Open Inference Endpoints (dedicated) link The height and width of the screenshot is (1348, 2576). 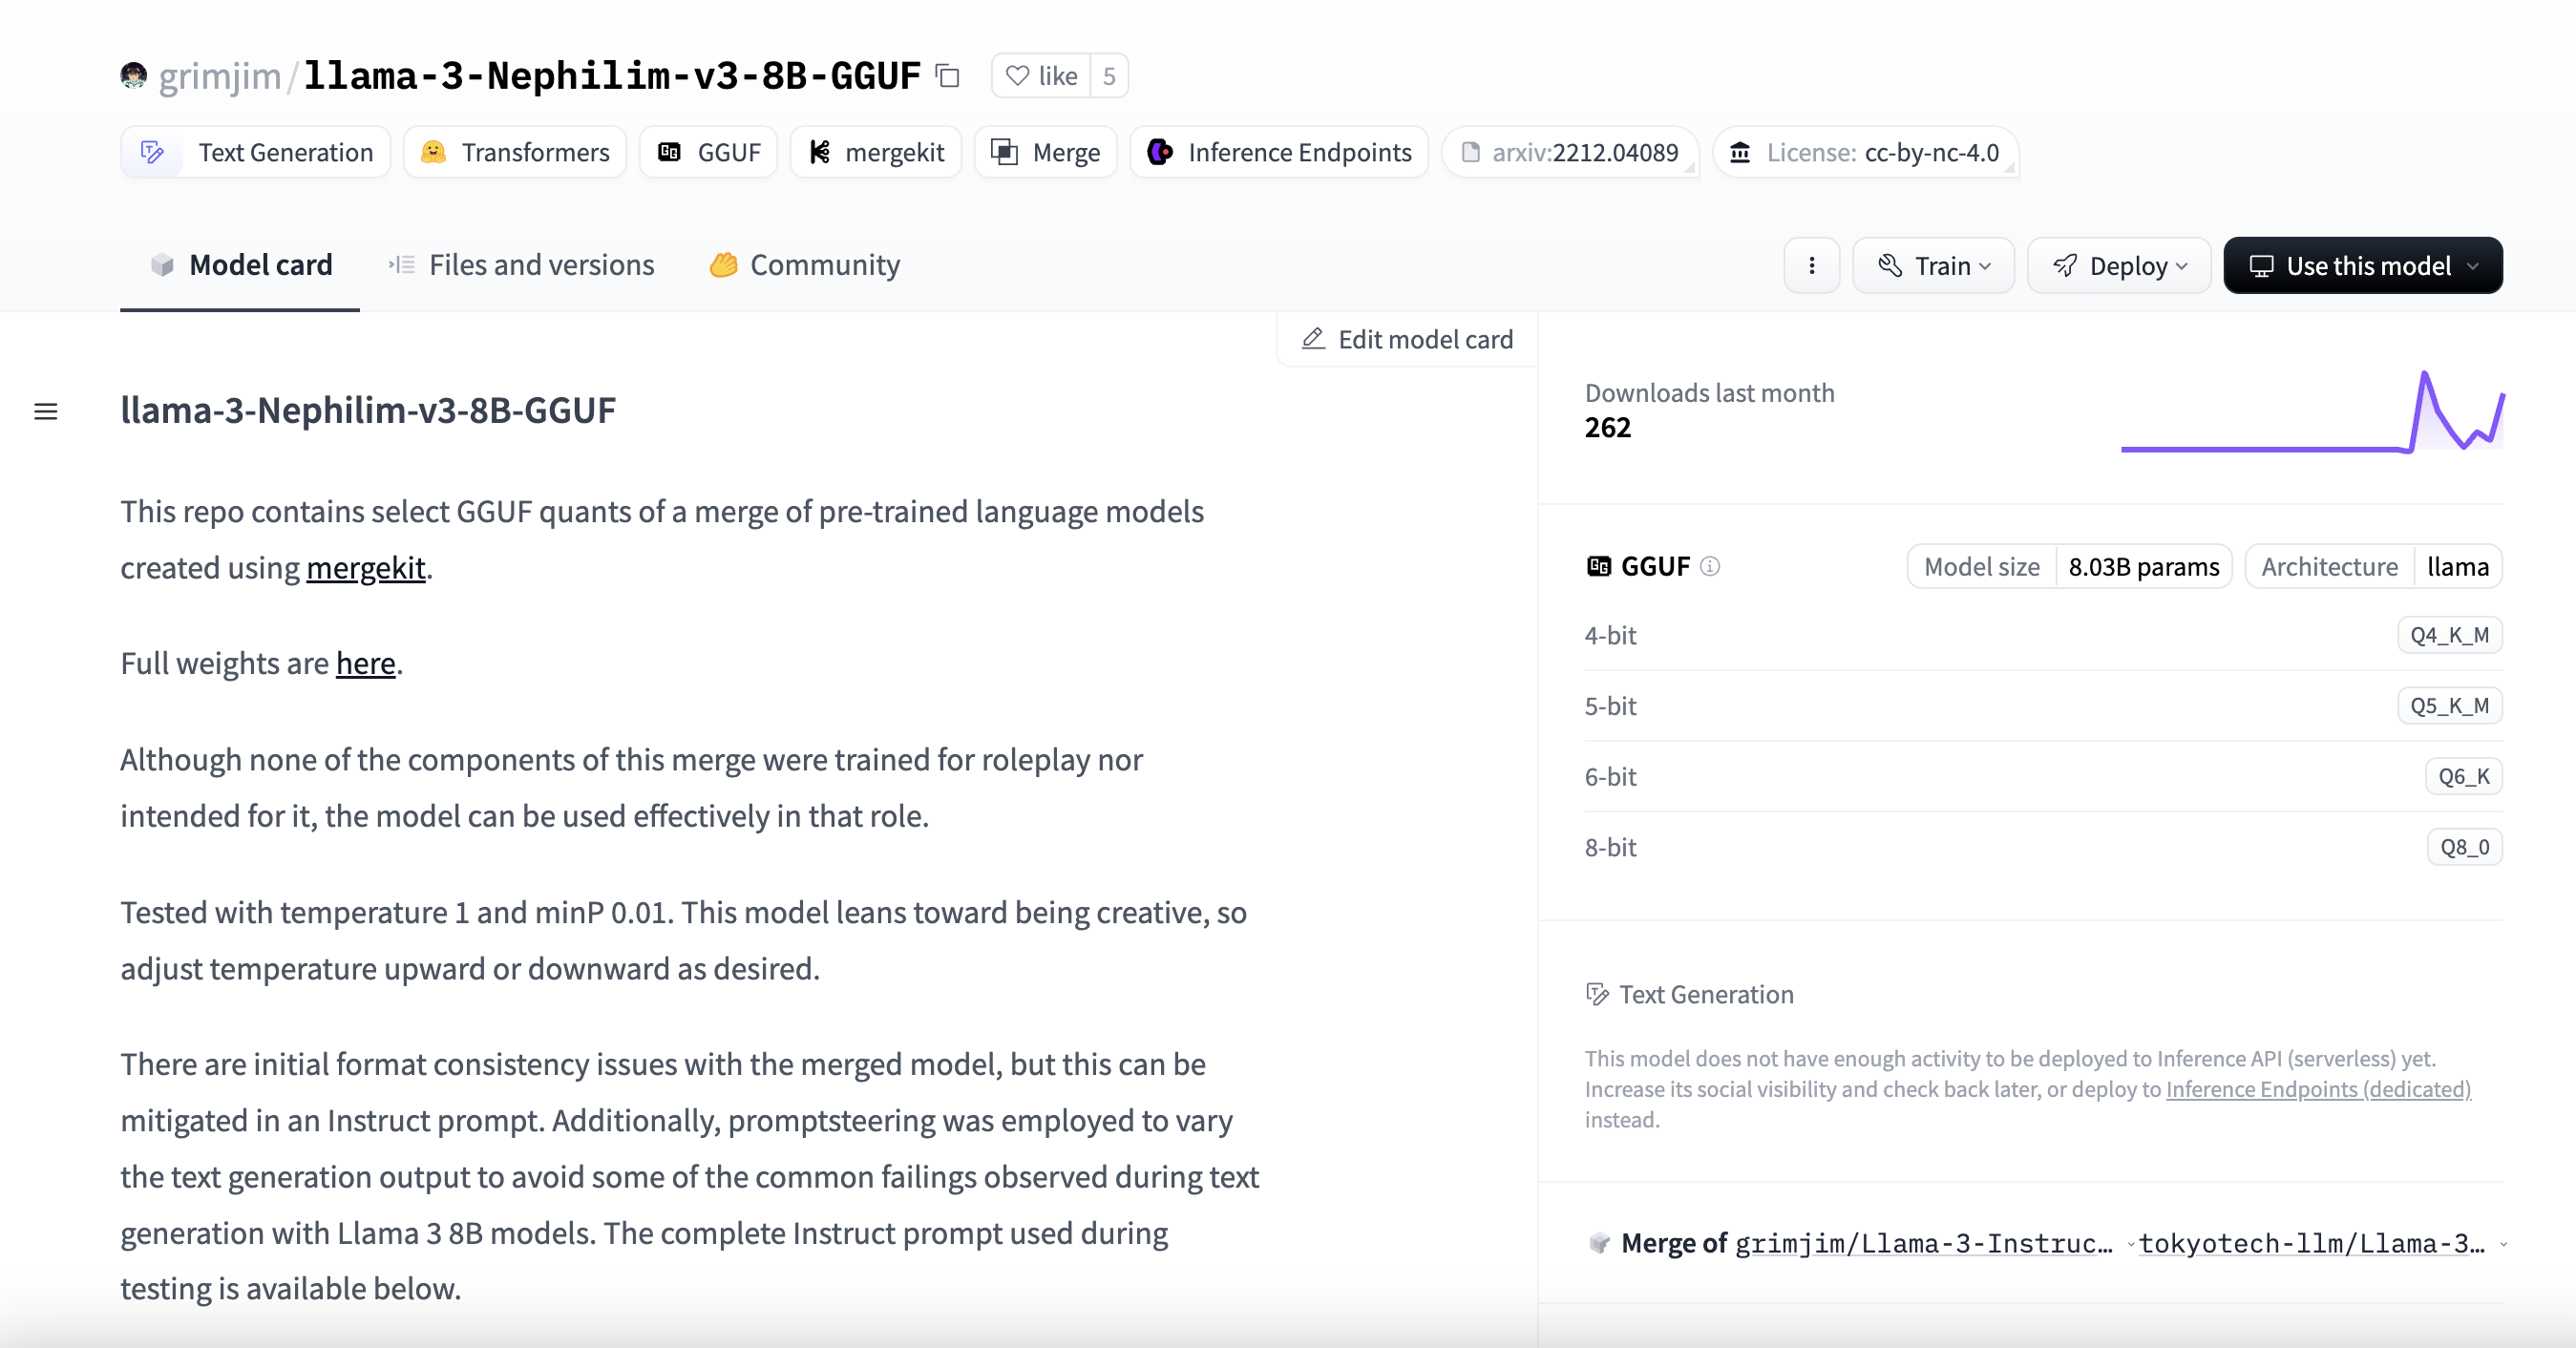2318,1089
